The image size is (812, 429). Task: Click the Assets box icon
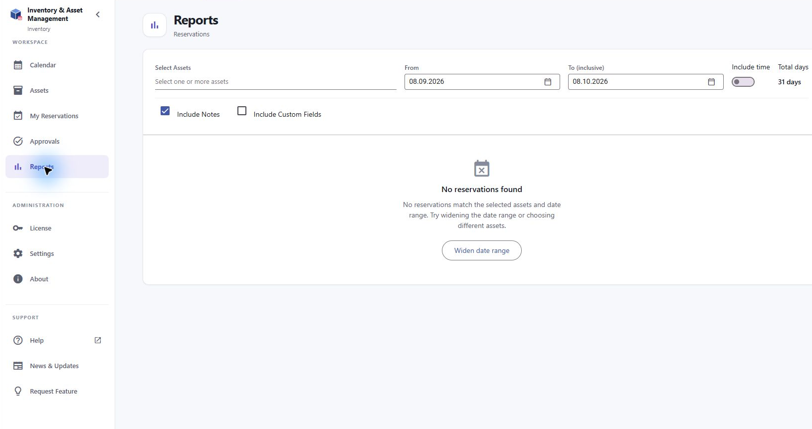pos(18,90)
